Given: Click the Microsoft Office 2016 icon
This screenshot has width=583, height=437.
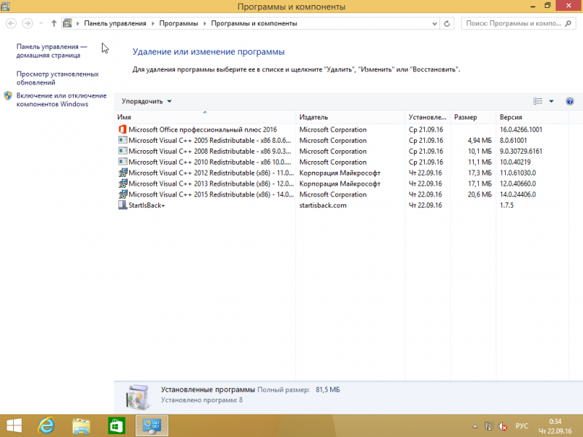Looking at the screenshot, I should point(122,130).
